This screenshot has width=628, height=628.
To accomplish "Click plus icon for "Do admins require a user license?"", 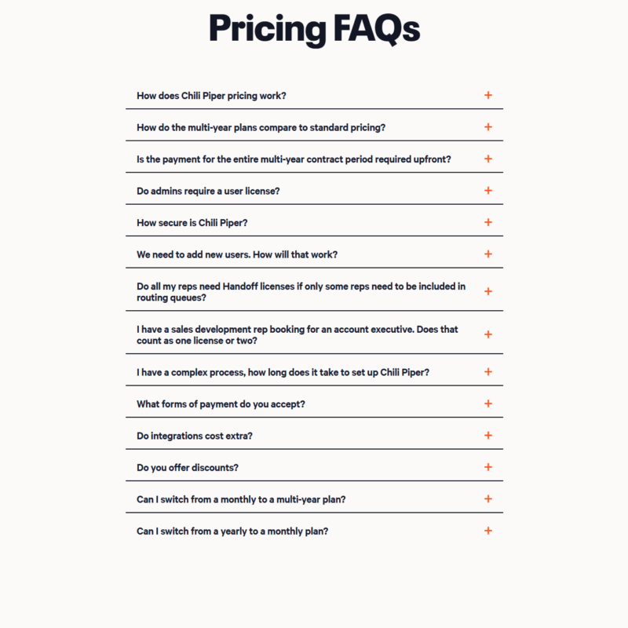I will [x=487, y=191].
